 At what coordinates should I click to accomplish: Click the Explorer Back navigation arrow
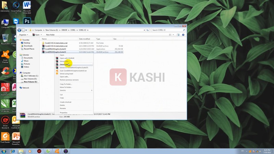click(20, 30)
